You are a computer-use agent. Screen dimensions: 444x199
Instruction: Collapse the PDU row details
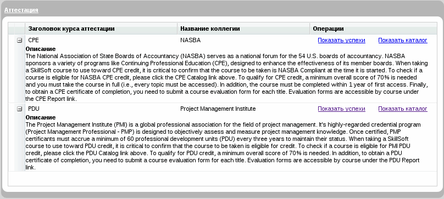(x=20, y=109)
